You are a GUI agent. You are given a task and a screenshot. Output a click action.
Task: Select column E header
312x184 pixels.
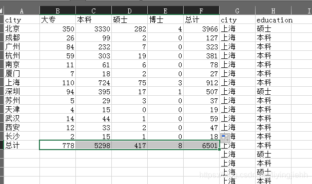click(x=165, y=11)
